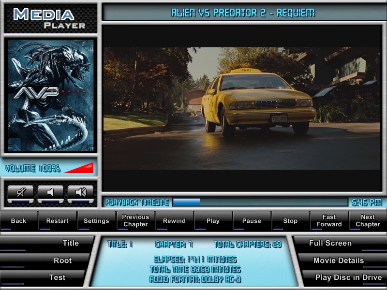Viewport: 387px width, 290px height.
Task: Restart the movie playback
Action: pos(58,221)
